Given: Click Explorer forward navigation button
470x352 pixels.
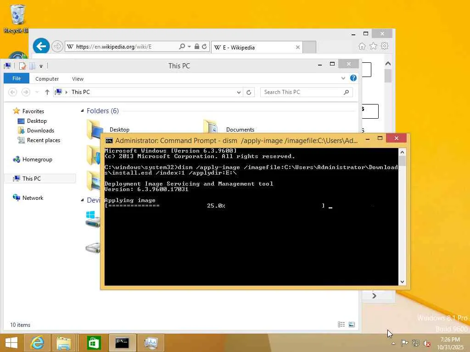Looking at the screenshot, I should (x=26, y=92).
